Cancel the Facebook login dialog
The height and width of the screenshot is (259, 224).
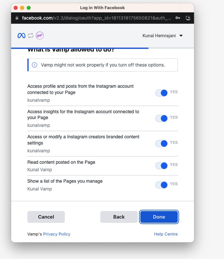pyautogui.click(x=46, y=217)
